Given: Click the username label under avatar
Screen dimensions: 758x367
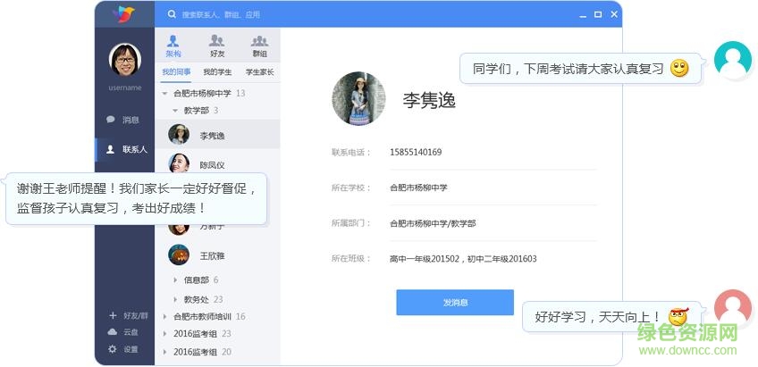Looking at the screenshot, I should coord(125,88).
